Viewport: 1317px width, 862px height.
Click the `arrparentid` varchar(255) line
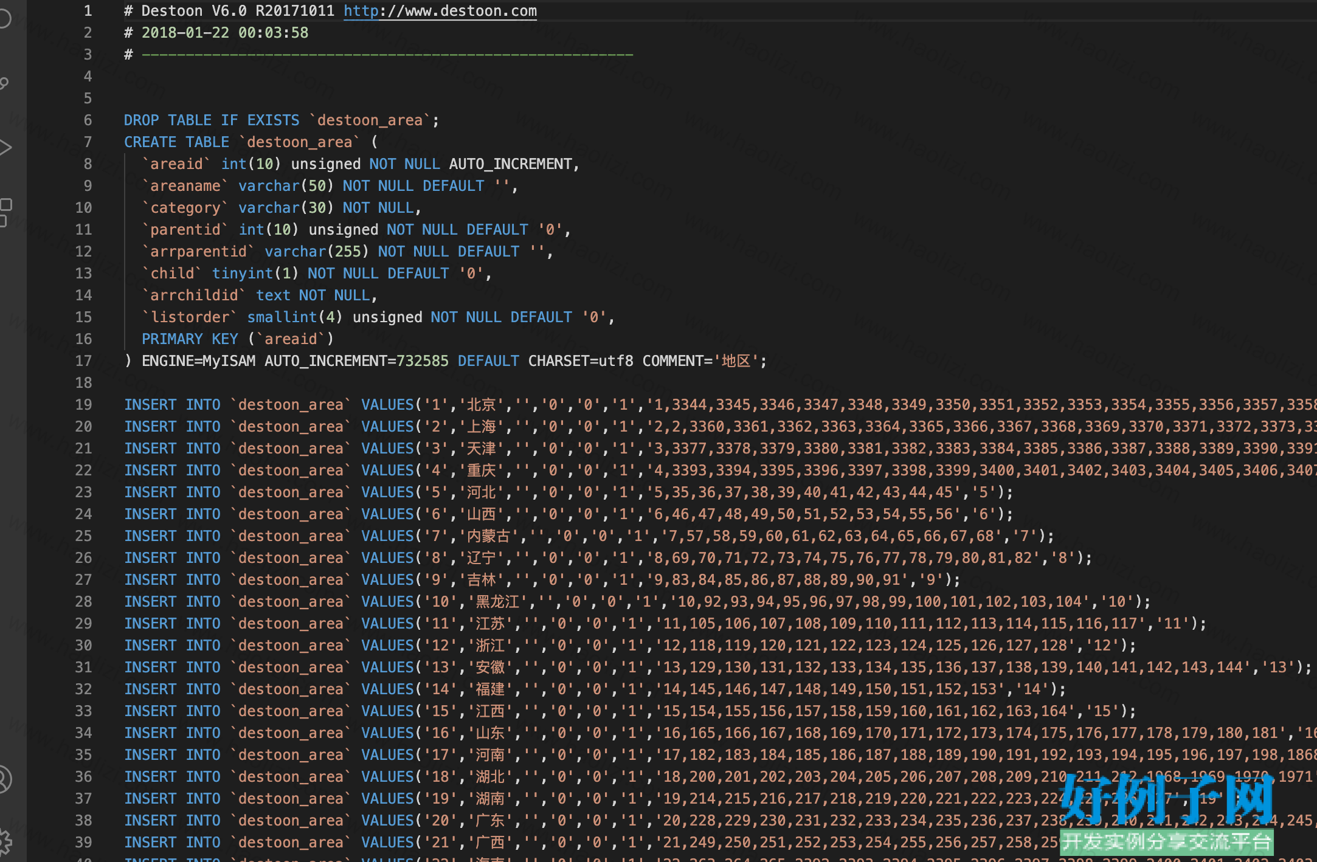[x=347, y=252]
